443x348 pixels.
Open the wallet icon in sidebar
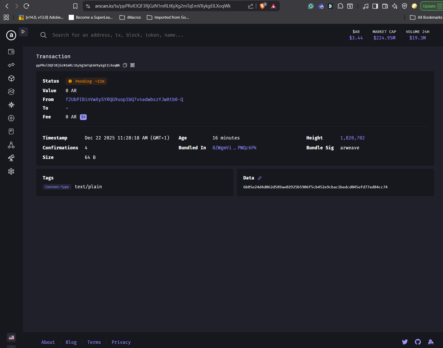click(x=11, y=52)
